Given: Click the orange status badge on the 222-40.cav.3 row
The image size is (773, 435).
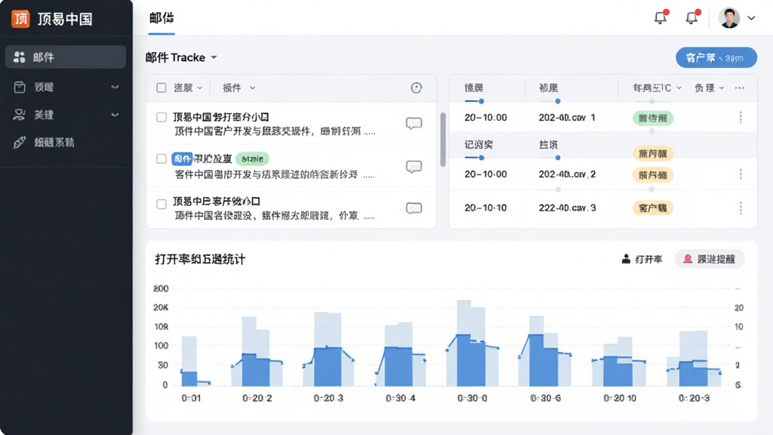Looking at the screenshot, I should (x=653, y=208).
